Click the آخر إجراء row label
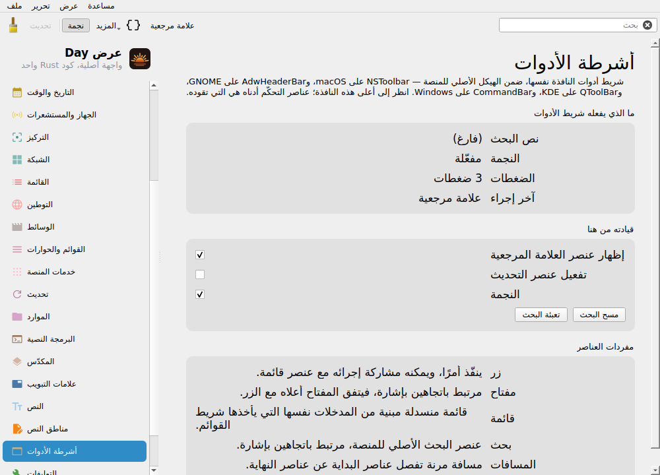The width and height of the screenshot is (660, 475). pyautogui.click(x=513, y=198)
